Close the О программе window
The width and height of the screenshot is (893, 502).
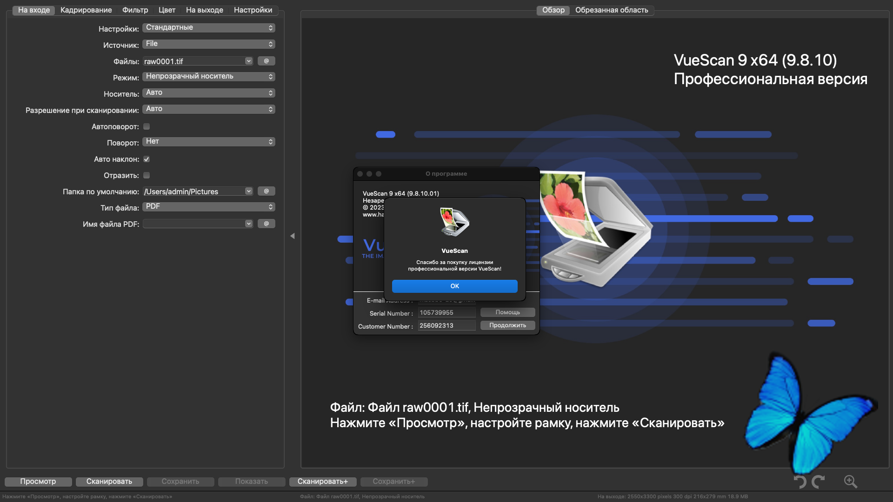360,174
